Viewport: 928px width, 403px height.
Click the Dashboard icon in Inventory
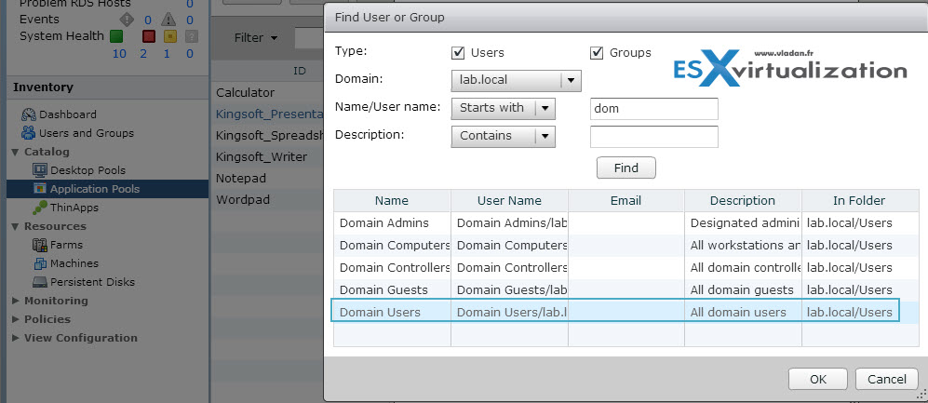pos(29,114)
